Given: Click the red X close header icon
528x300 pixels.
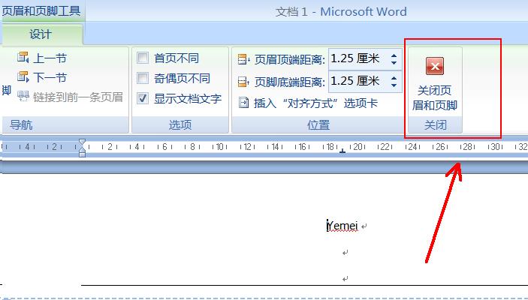Looking at the screenshot, I should point(435,66).
